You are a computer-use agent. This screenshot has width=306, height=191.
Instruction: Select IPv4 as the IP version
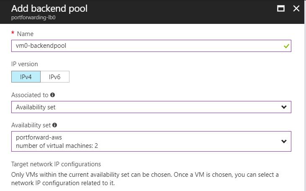pyautogui.click(x=26, y=77)
